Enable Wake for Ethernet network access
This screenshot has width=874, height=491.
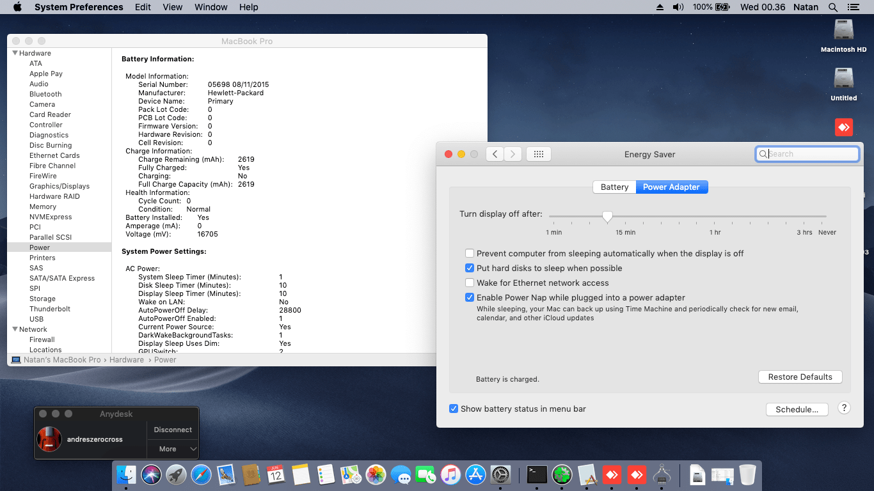[470, 283]
